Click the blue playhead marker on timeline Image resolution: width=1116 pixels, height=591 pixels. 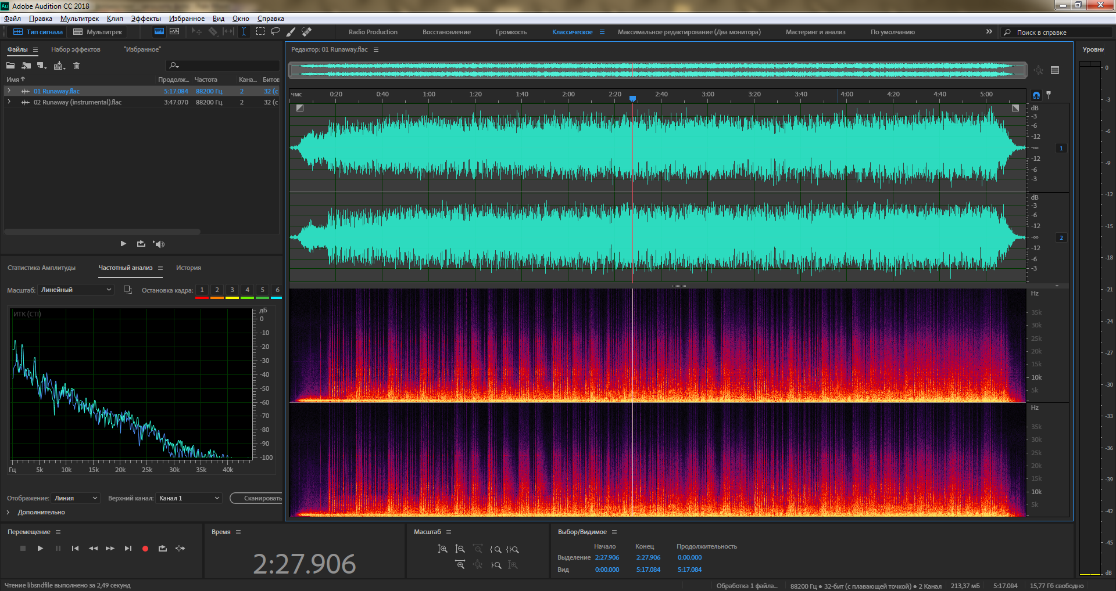click(x=632, y=99)
